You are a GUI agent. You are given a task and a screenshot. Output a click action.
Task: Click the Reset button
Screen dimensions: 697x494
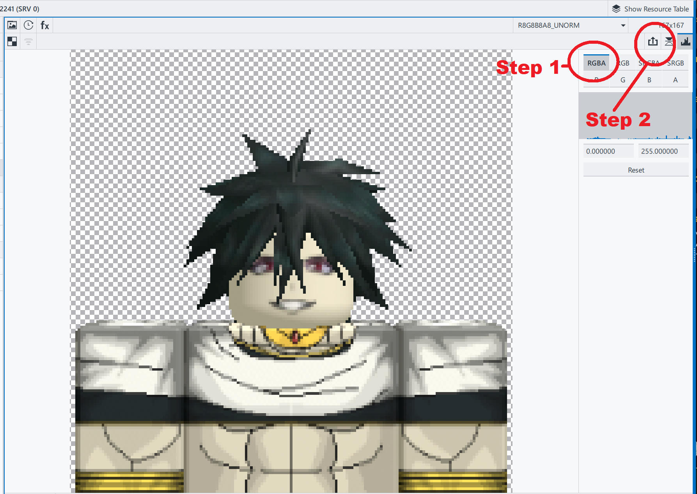pyautogui.click(x=636, y=170)
